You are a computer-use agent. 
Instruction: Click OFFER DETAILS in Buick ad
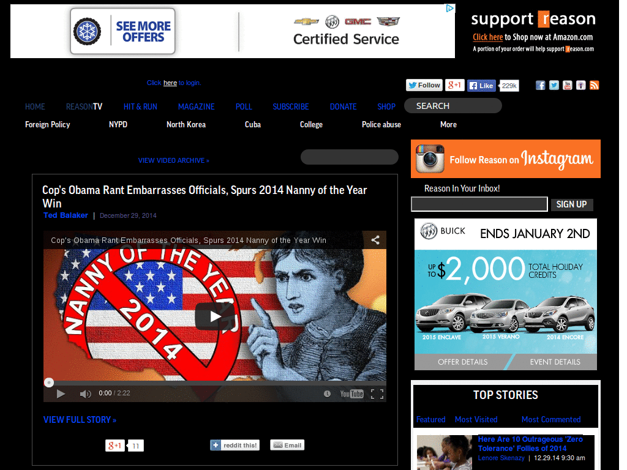click(x=463, y=362)
